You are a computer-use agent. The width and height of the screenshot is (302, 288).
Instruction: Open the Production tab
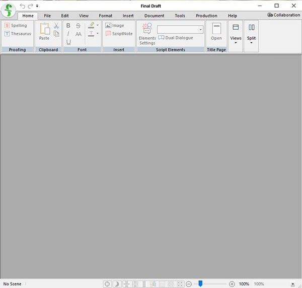click(206, 16)
